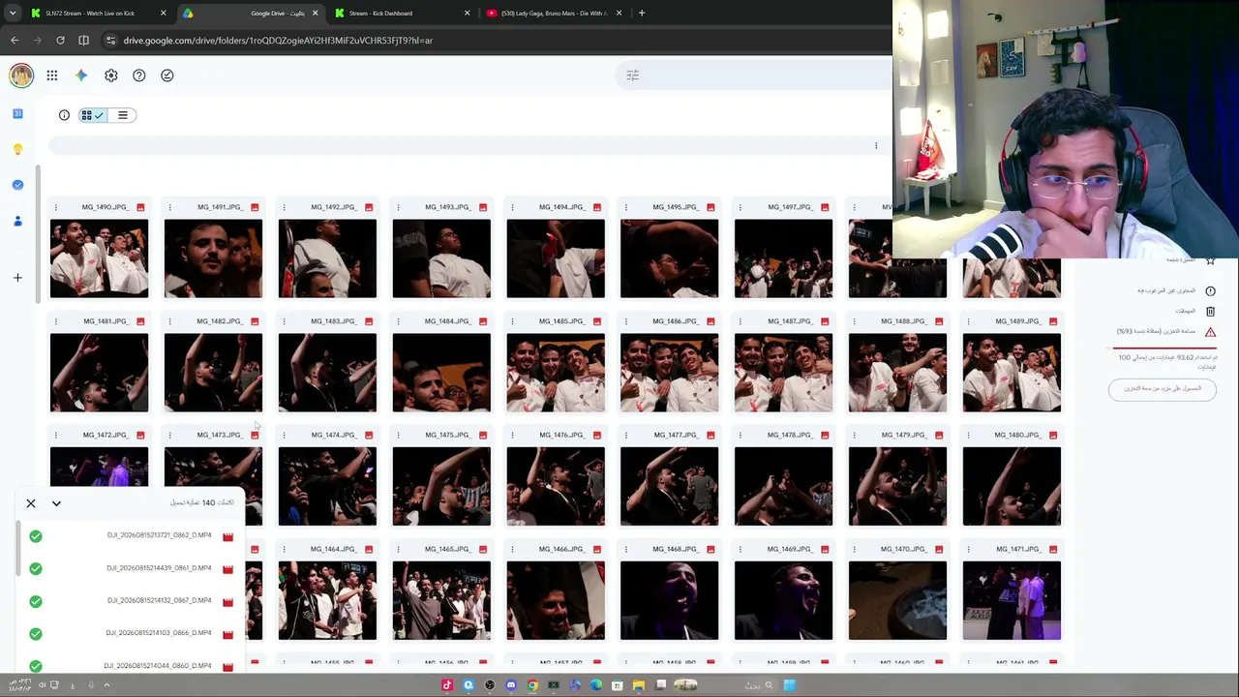Click green check for DJI_0866_D.MP4 upload
The width and height of the screenshot is (1239, 697).
[36, 634]
